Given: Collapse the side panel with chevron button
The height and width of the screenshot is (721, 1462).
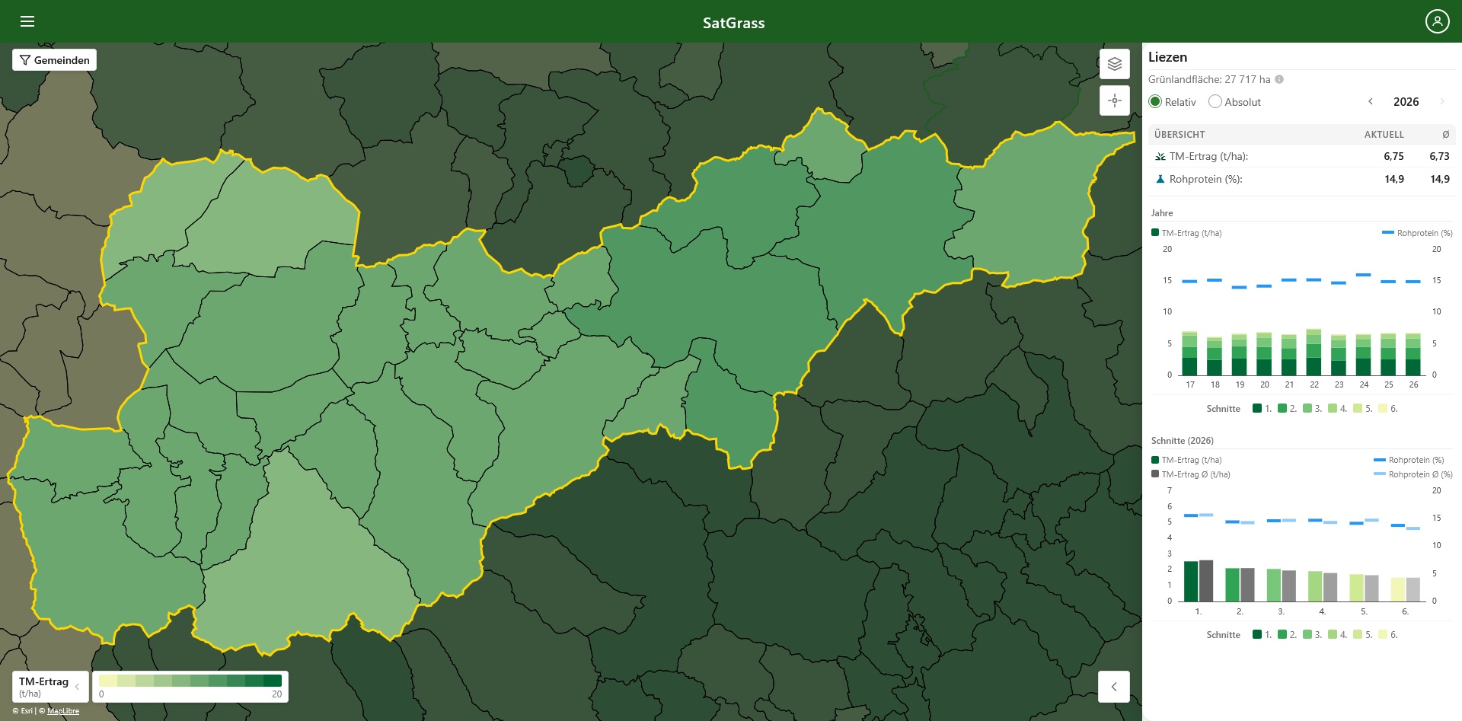Looking at the screenshot, I should click(x=1114, y=687).
